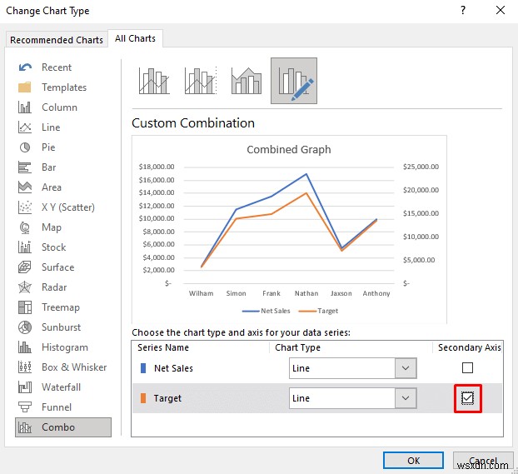Uncheck Secondary Axis for Target series
This screenshot has height=474, width=518.
click(x=467, y=398)
